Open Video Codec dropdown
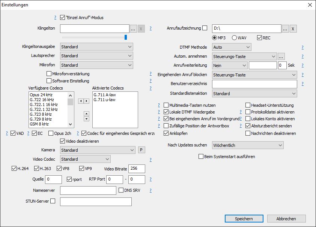The height and width of the screenshot is (227, 316). pos(85,159)
